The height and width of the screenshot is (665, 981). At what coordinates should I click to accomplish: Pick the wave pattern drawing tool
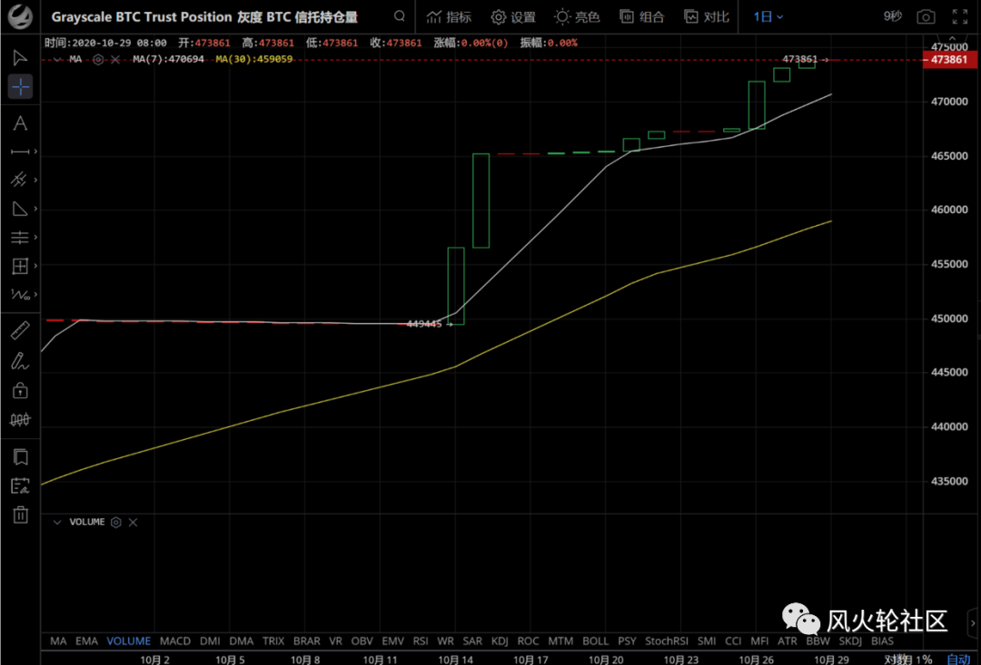(20, 294)
